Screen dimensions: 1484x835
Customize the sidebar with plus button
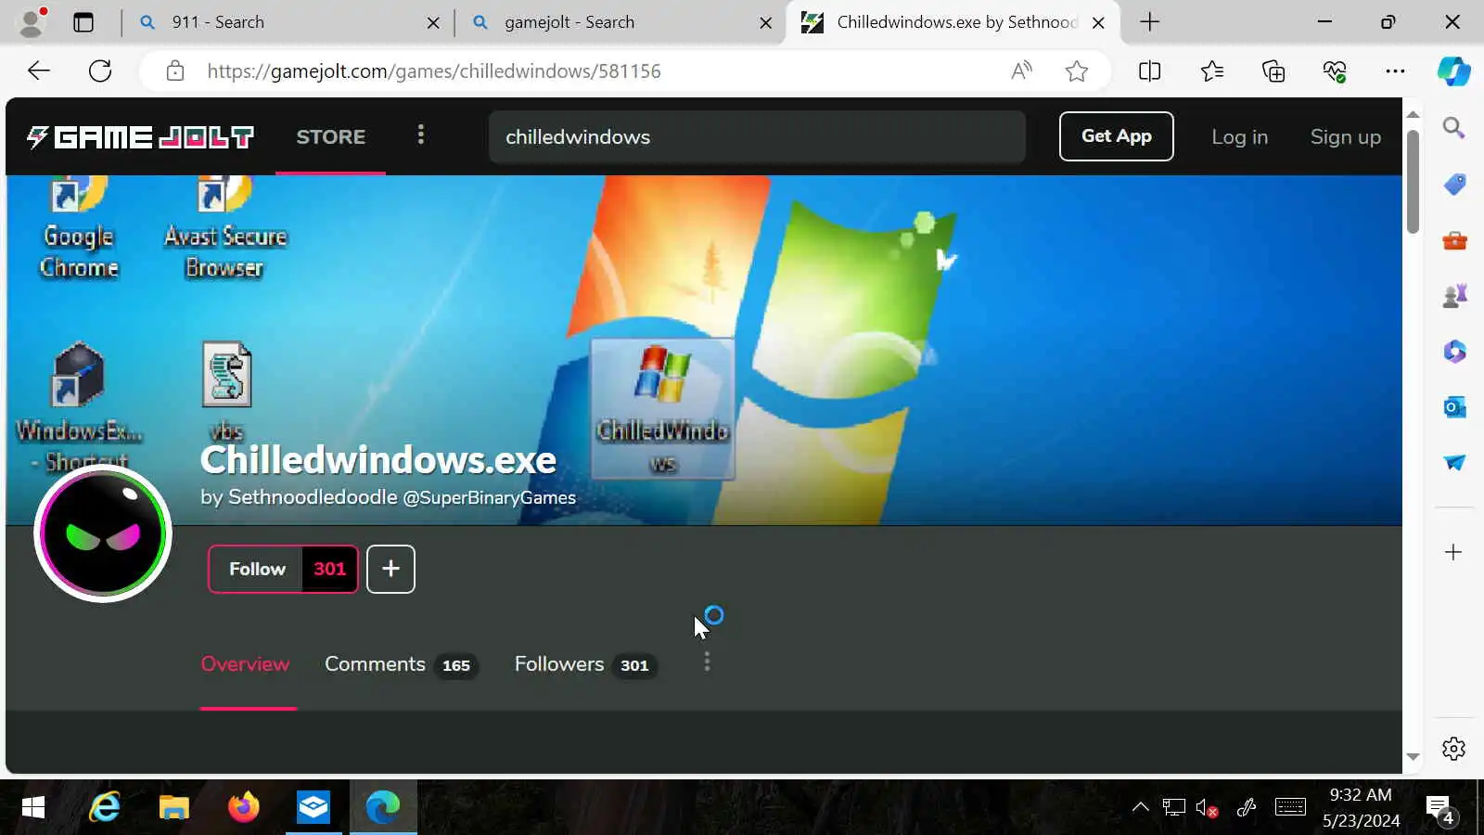point(1454,552)
